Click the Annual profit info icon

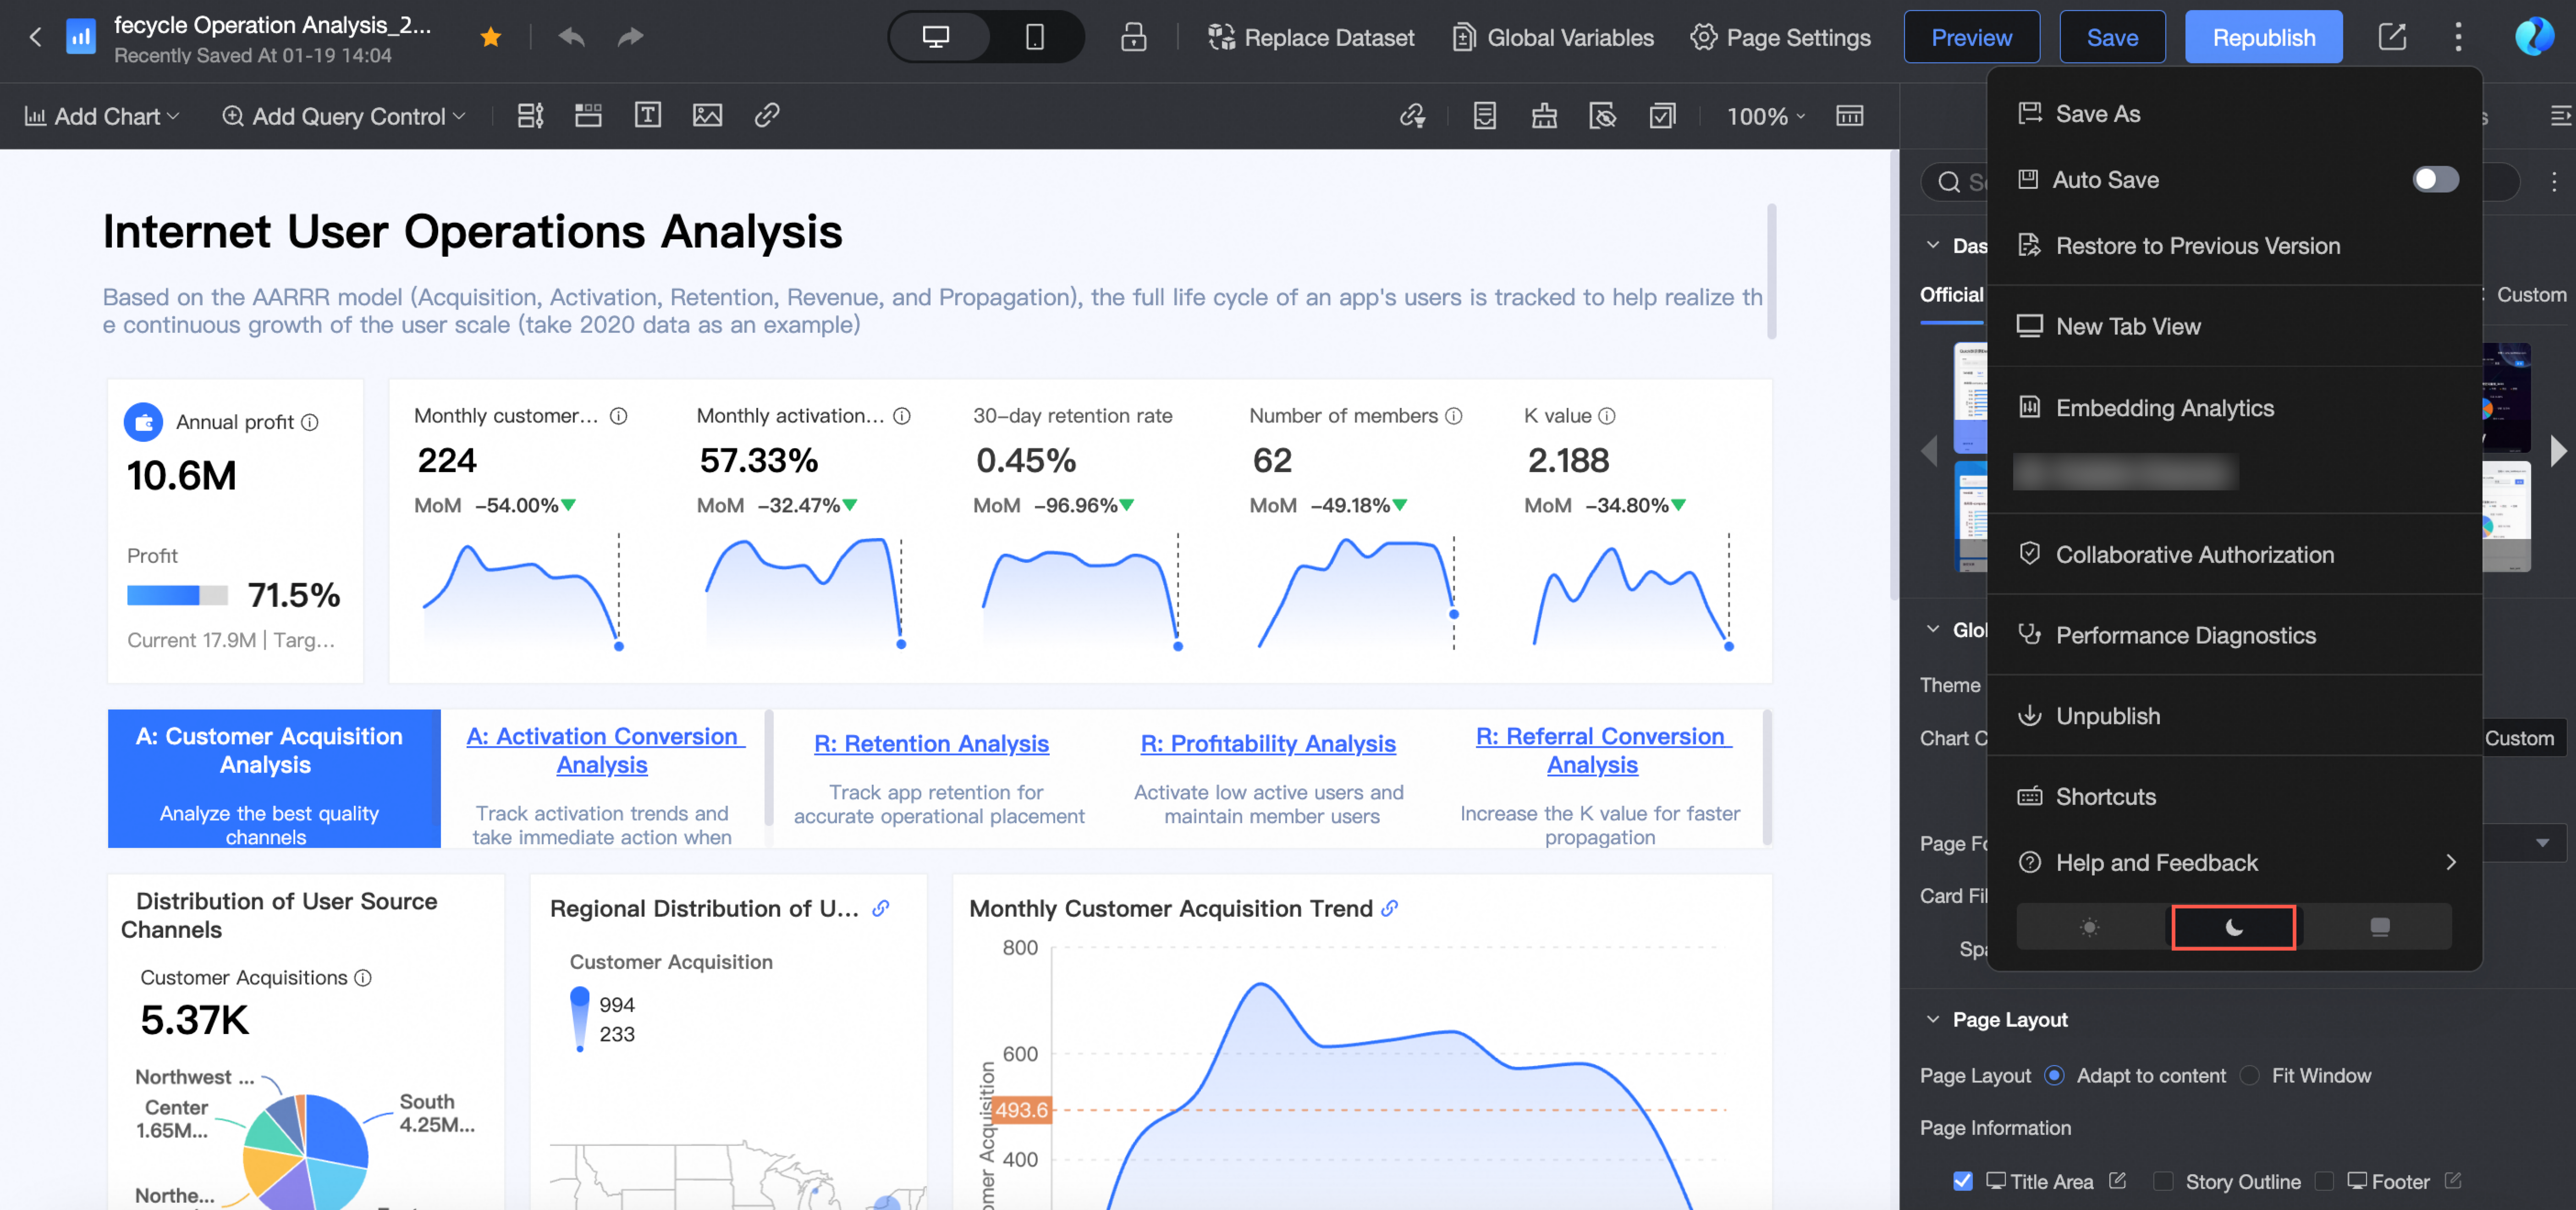(x=310, y=423)
